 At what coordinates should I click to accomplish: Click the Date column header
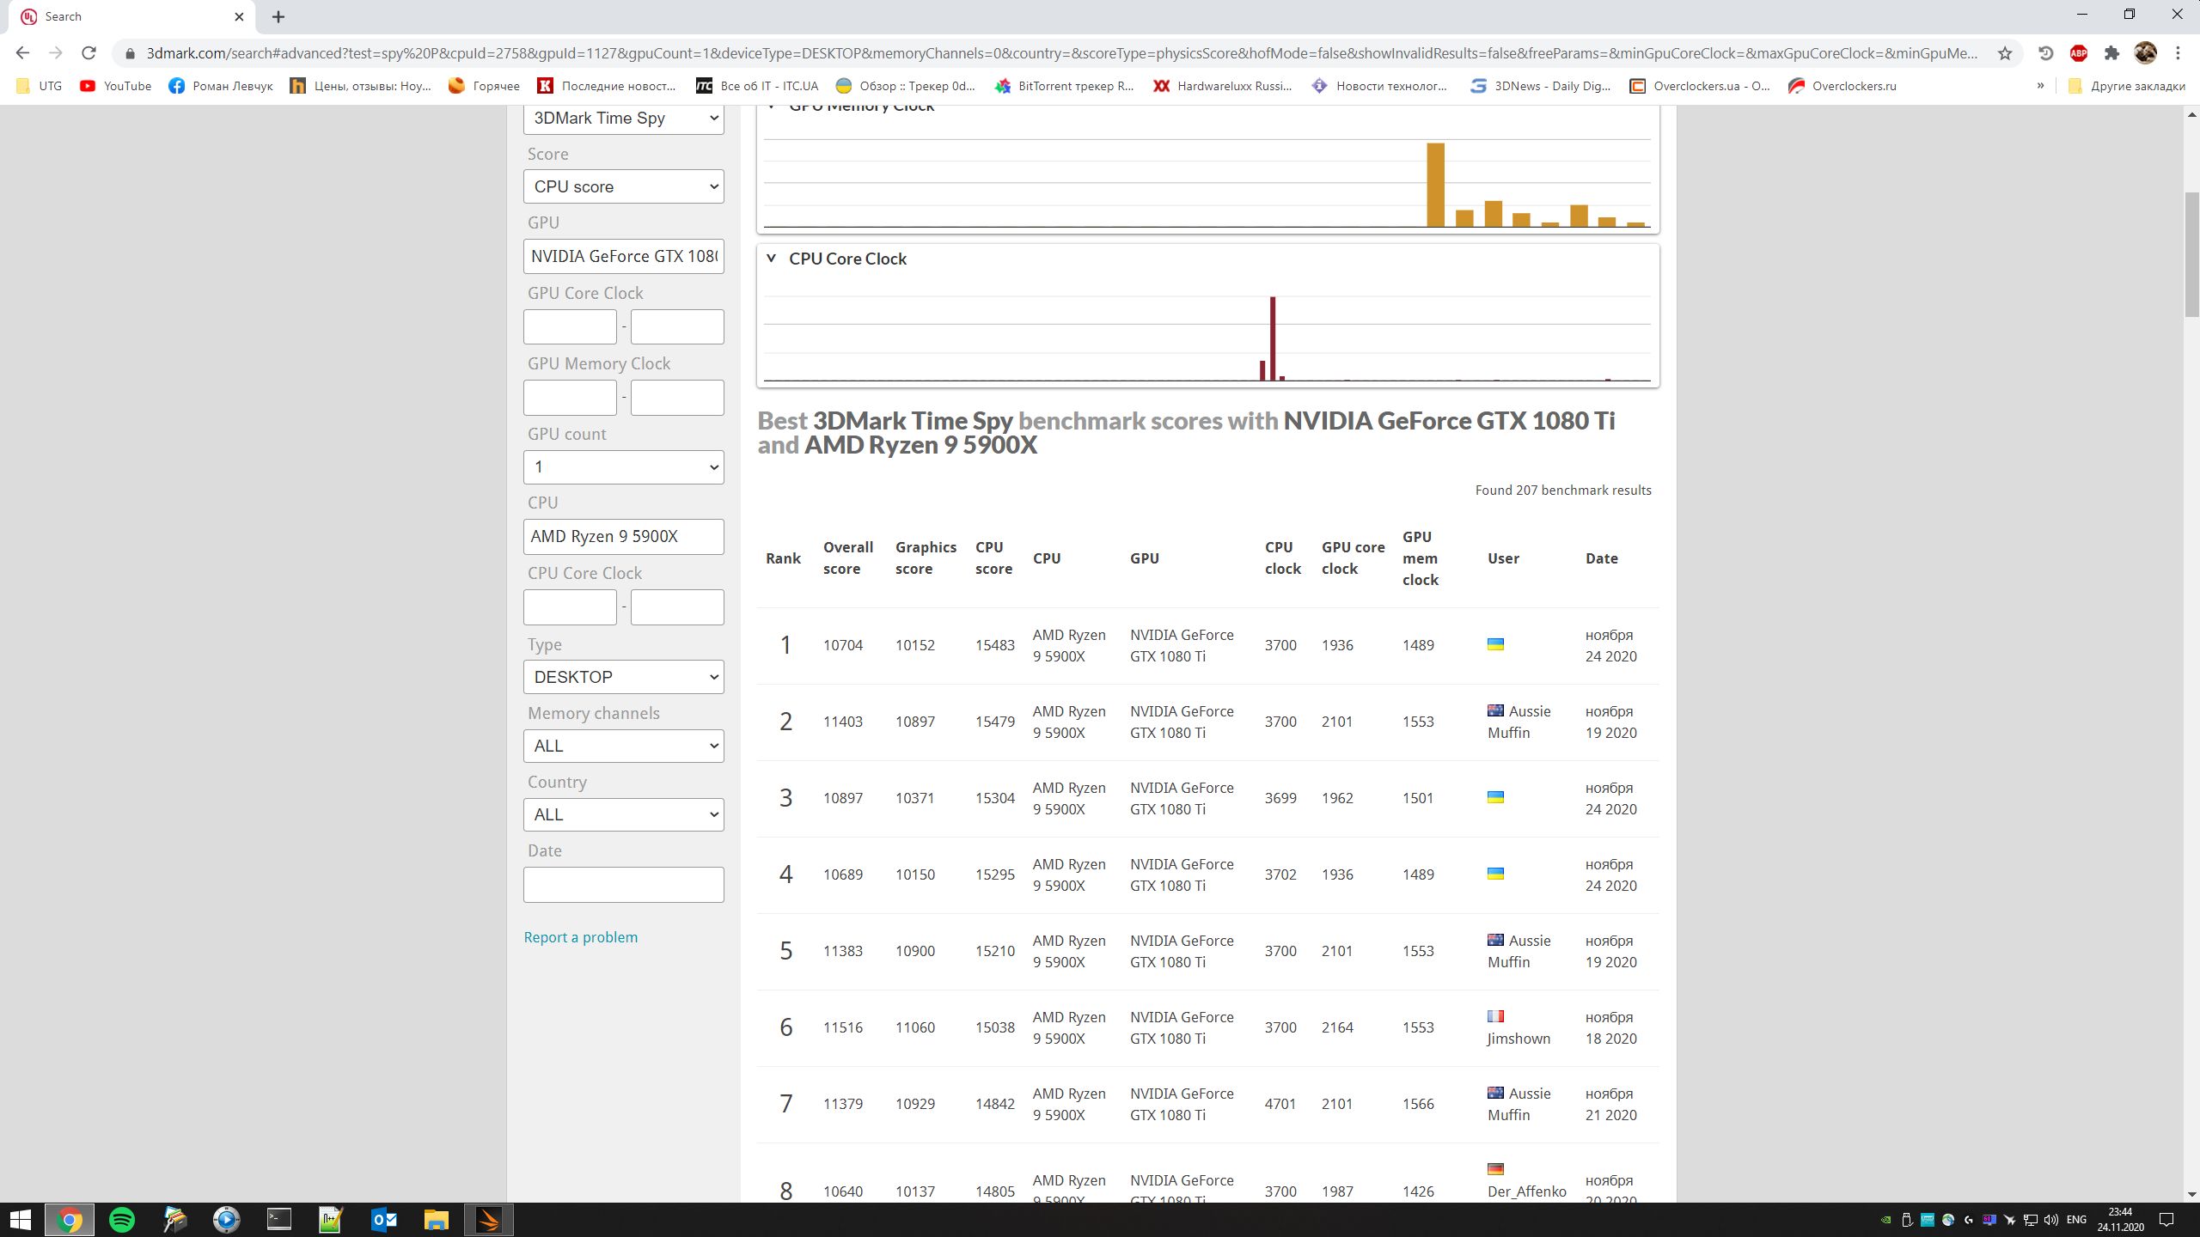[x=1602, y=558]
